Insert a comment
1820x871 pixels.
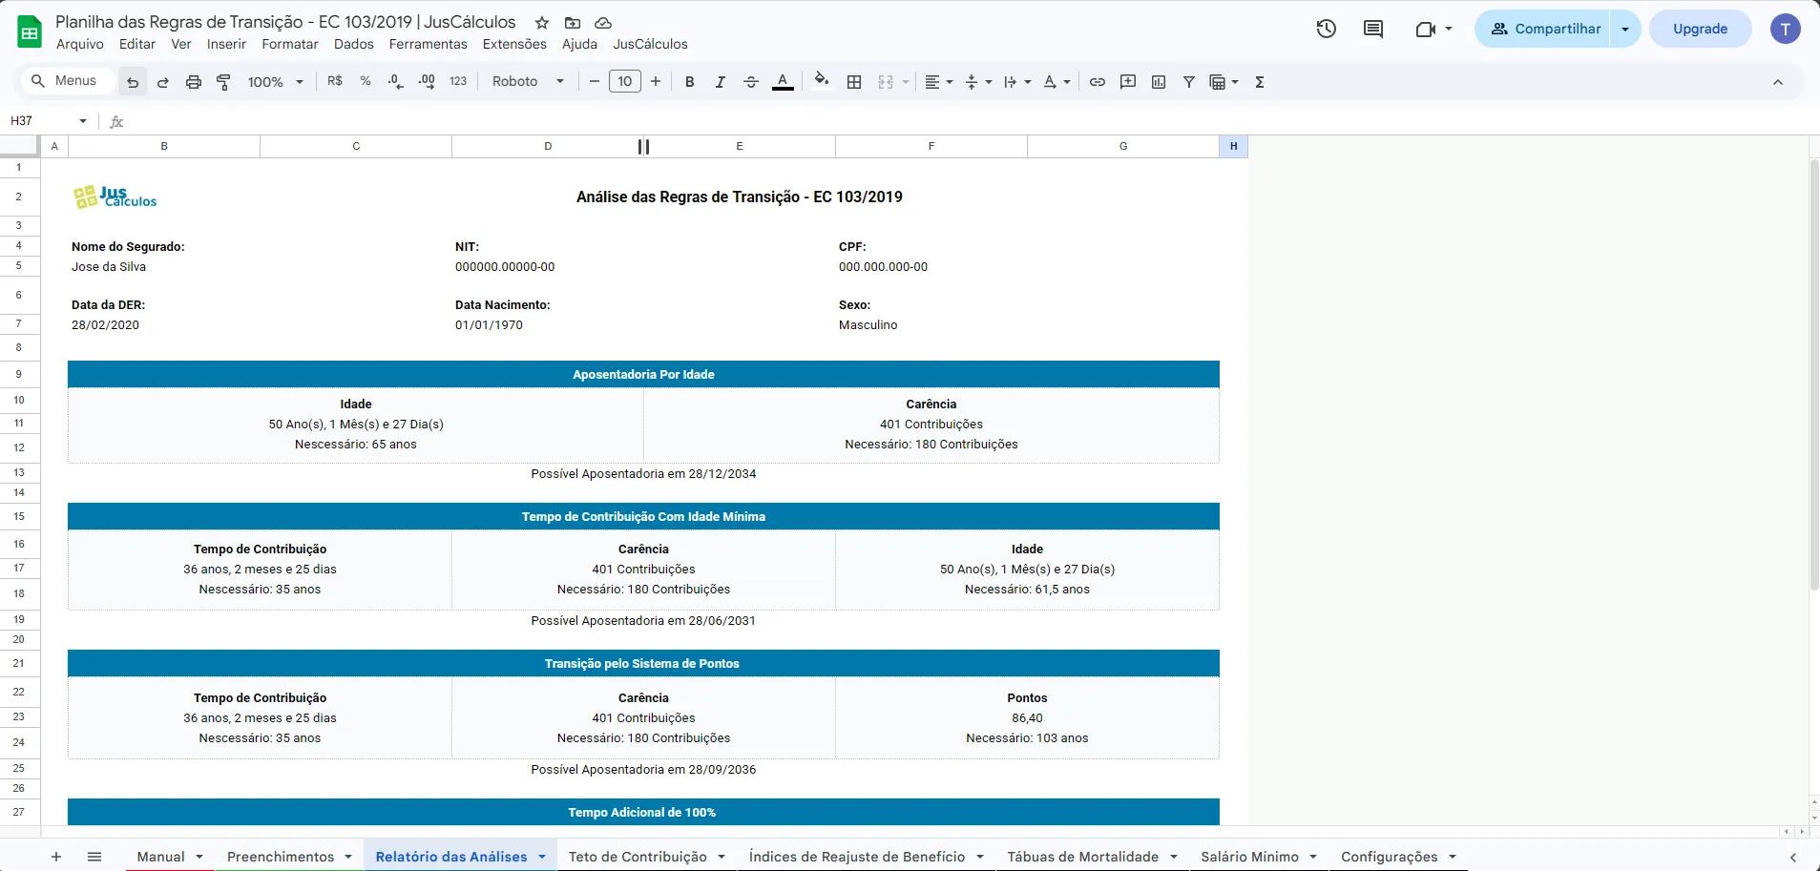[1128, 82]
